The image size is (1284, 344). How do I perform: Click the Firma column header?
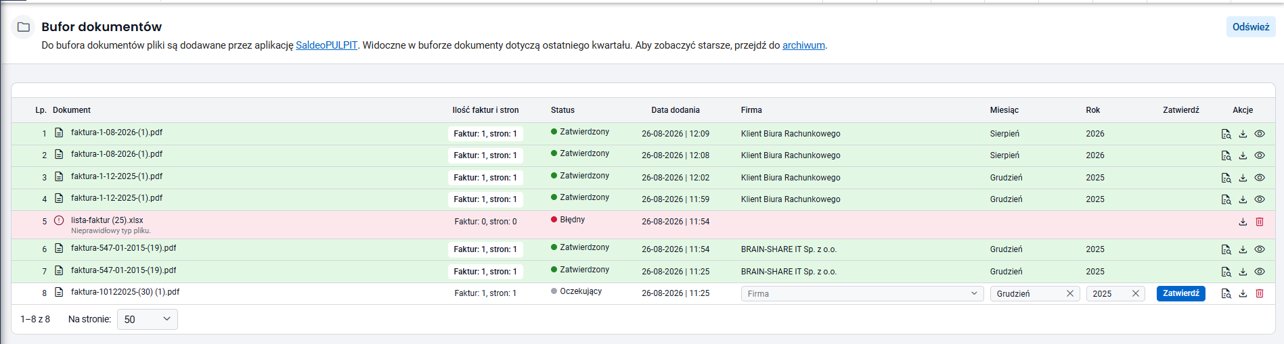[751, 110]
